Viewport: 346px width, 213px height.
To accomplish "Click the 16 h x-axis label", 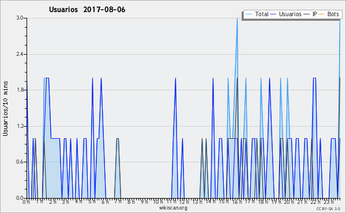I will [237, 201].
